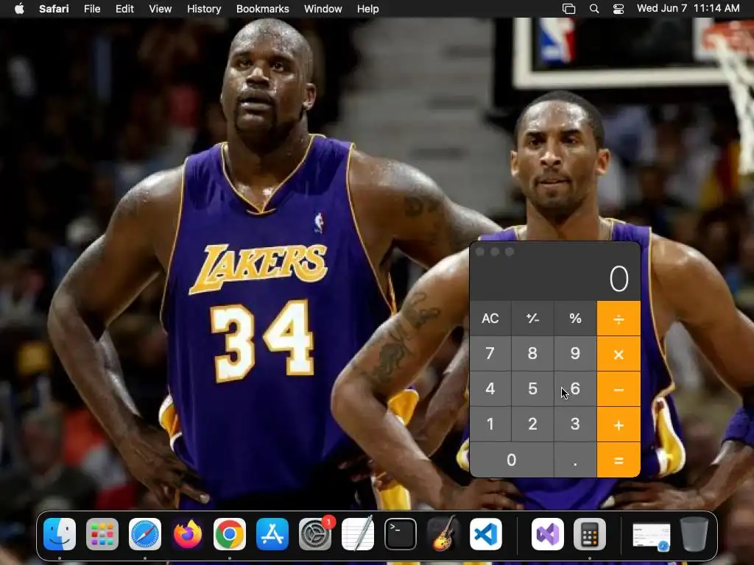The image size is (754, 565).
Task: Click the decimal point key in Calculator
Action: 575,461
